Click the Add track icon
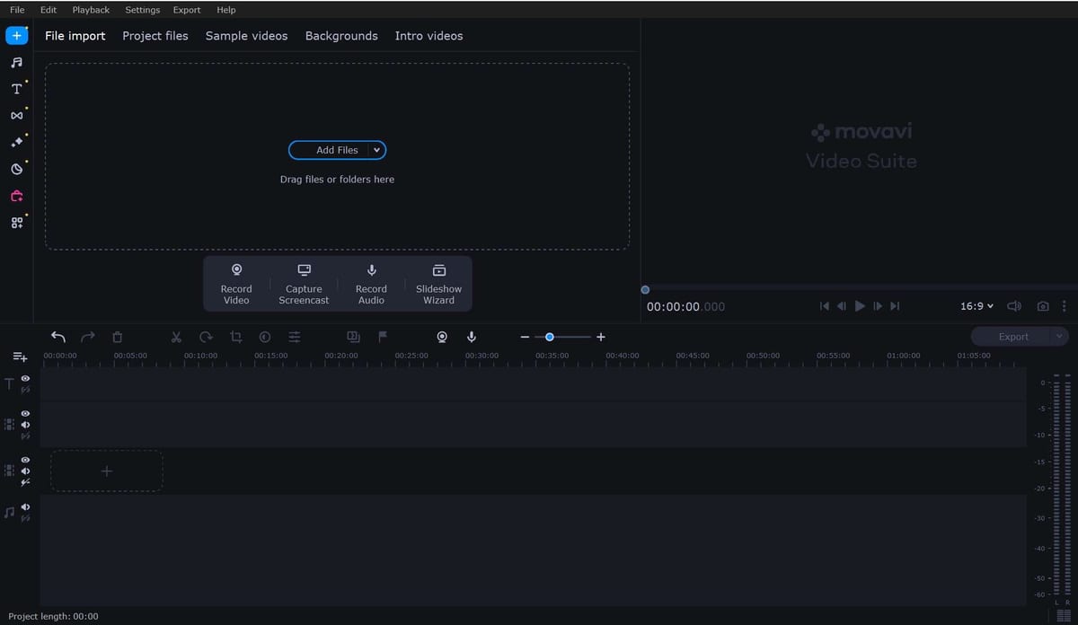 click(x=20, y=357)
